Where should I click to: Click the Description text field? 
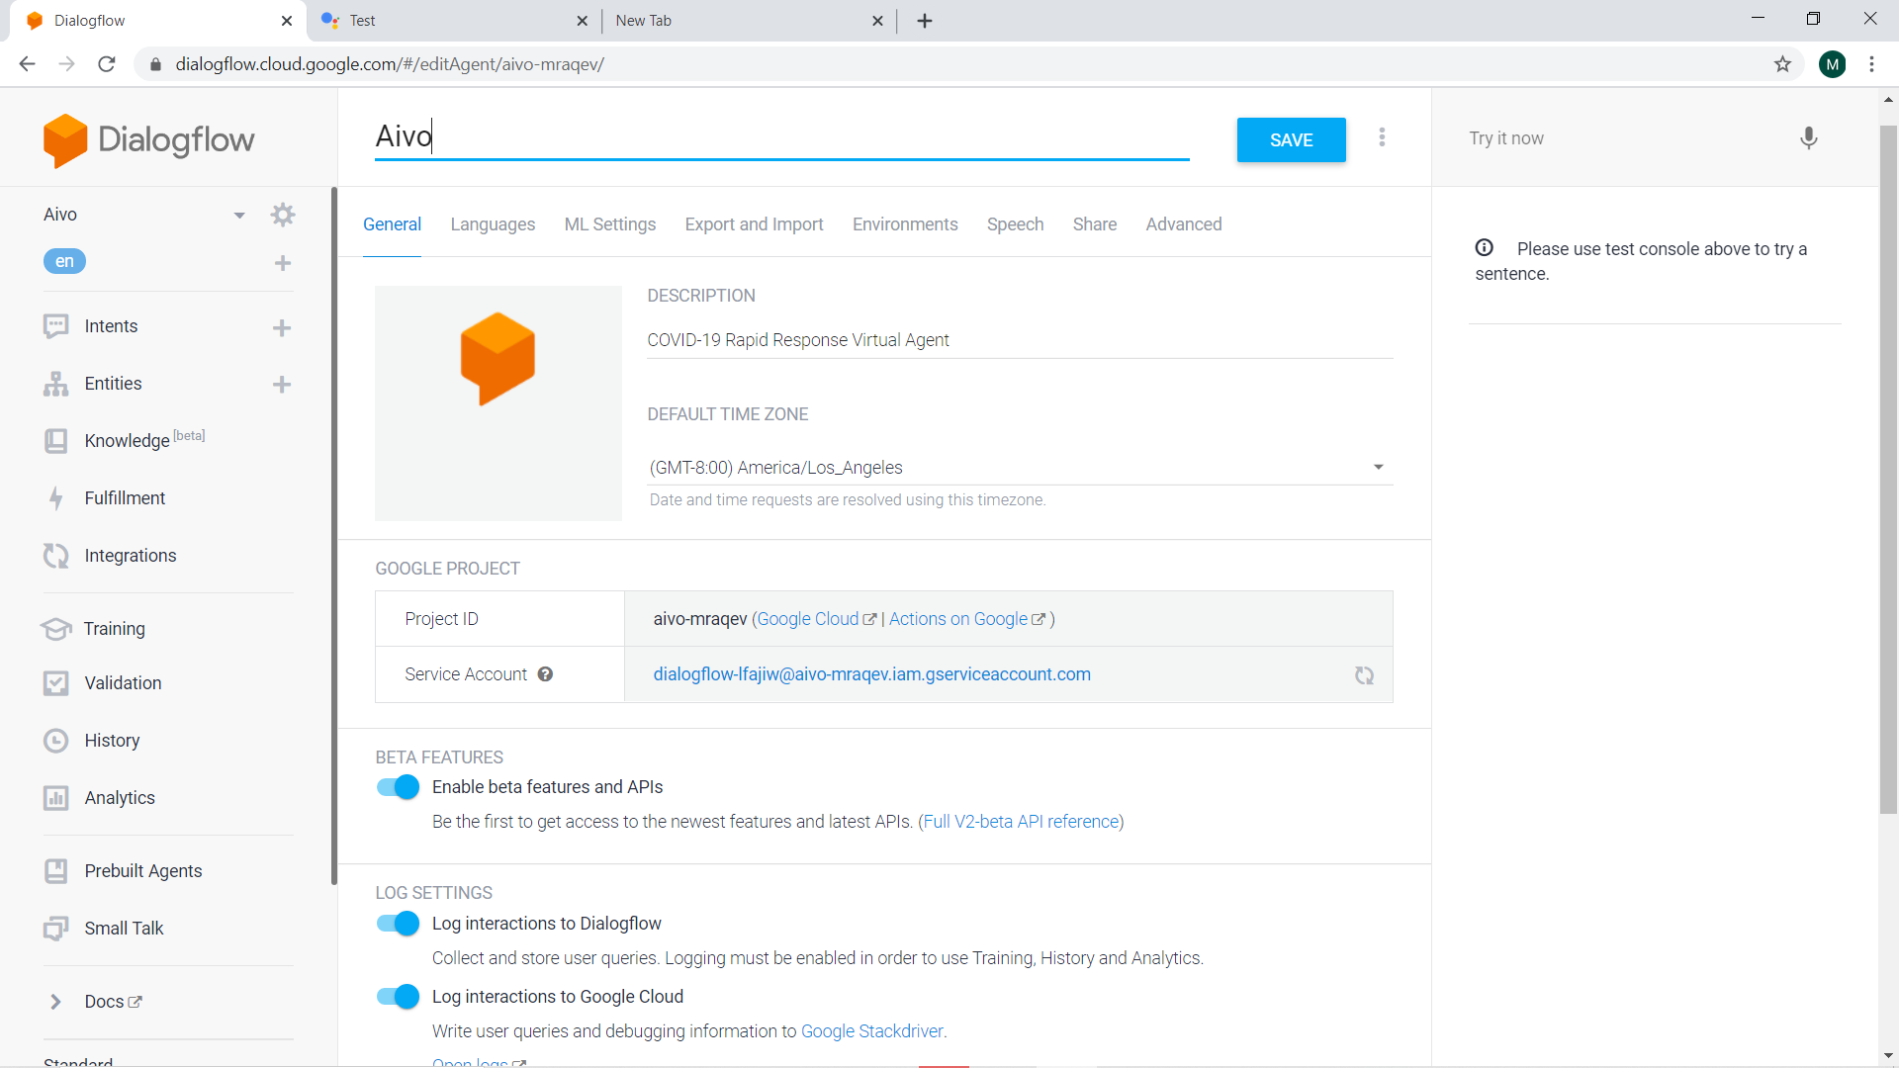1019,340
